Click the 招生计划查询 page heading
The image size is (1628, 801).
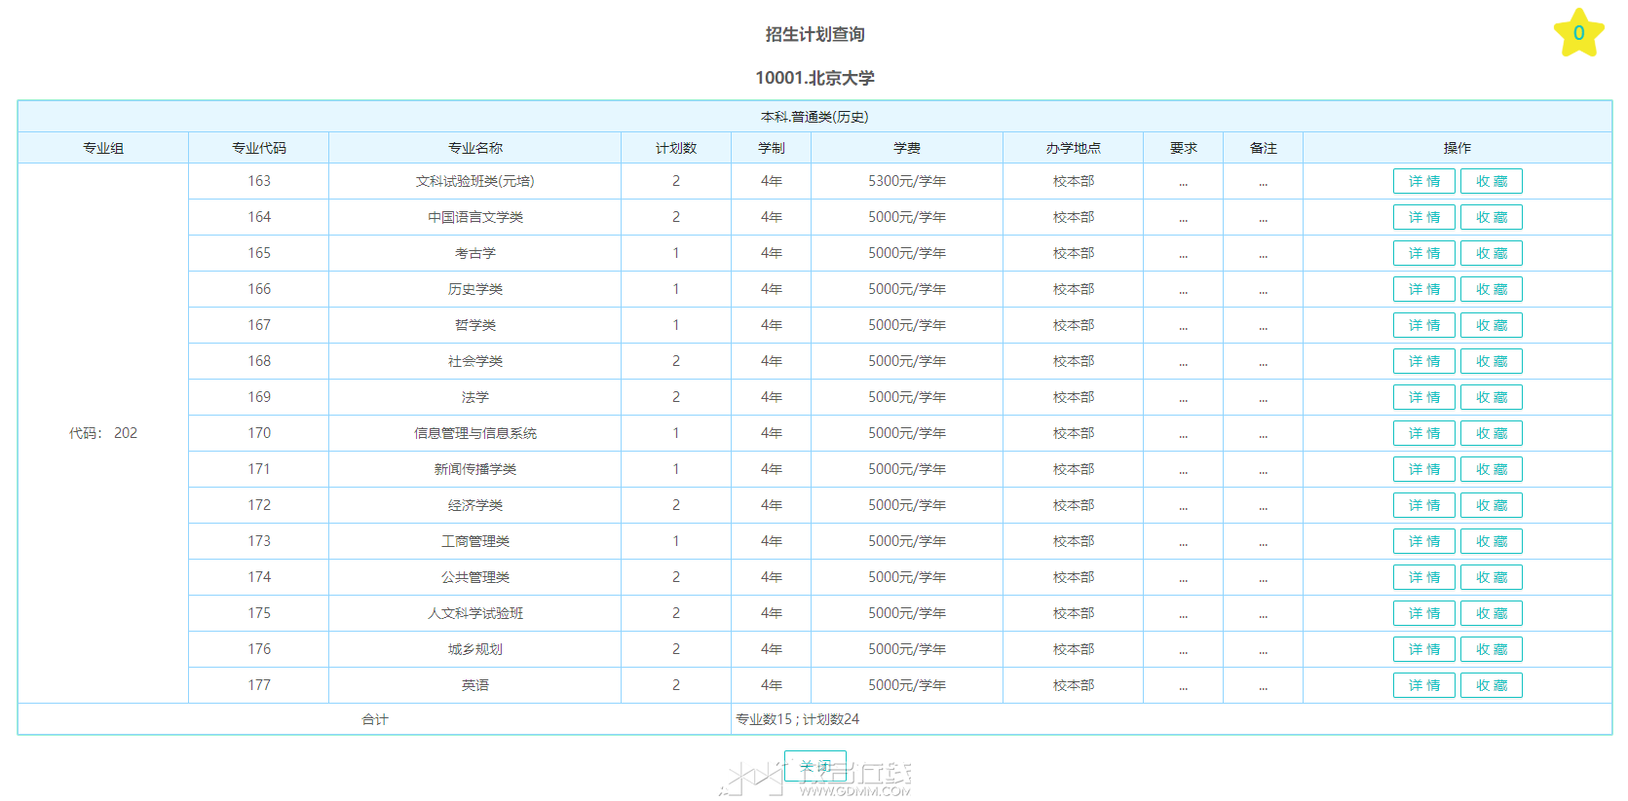click(814, 34)
